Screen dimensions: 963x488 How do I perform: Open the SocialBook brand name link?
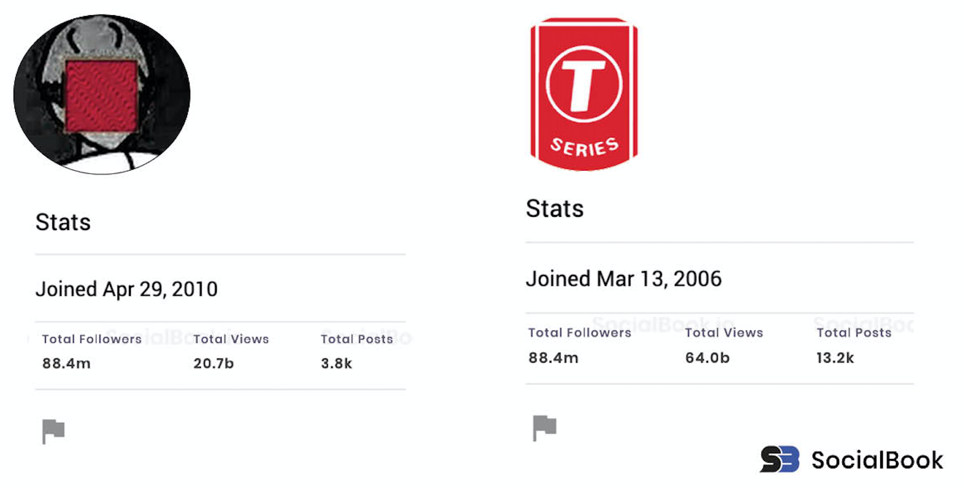coord(877,460)
